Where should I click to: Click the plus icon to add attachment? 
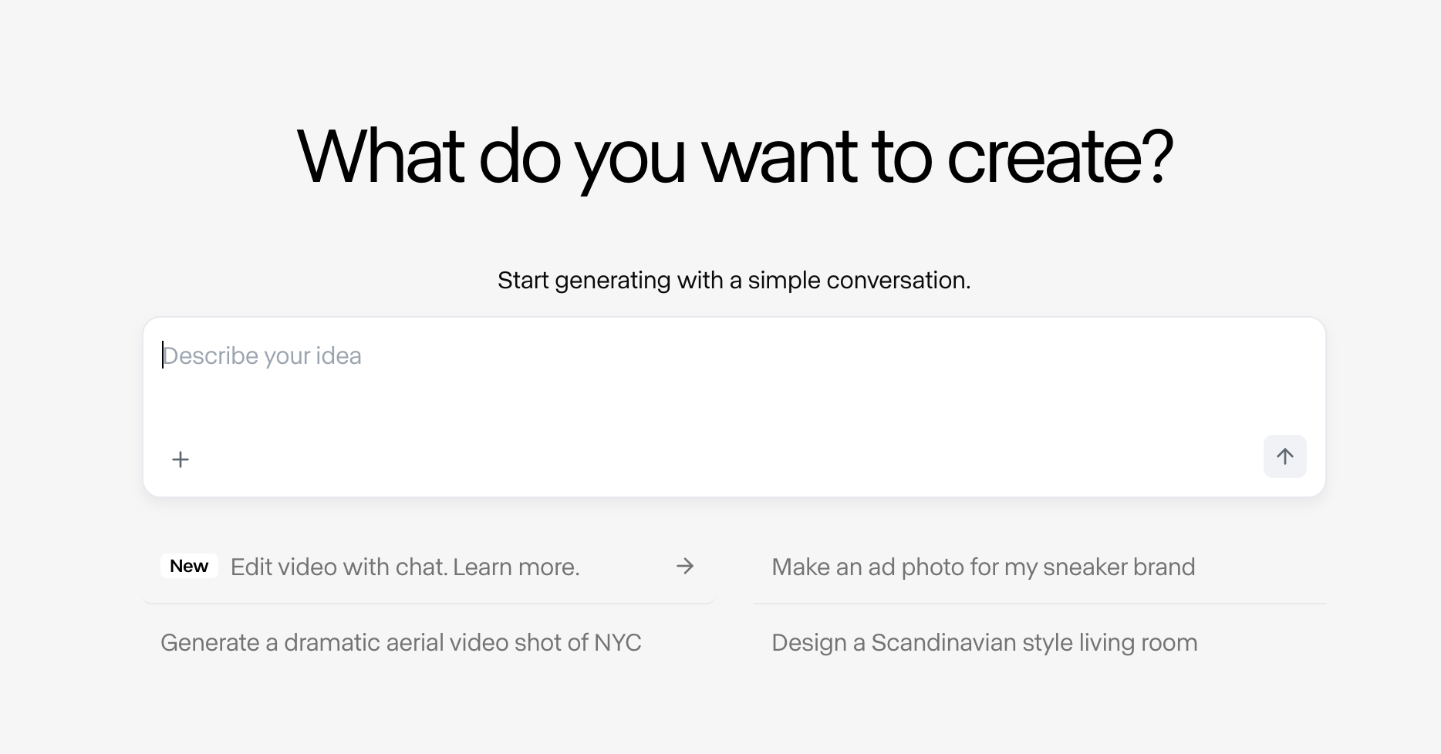click(x=181, y=459)
